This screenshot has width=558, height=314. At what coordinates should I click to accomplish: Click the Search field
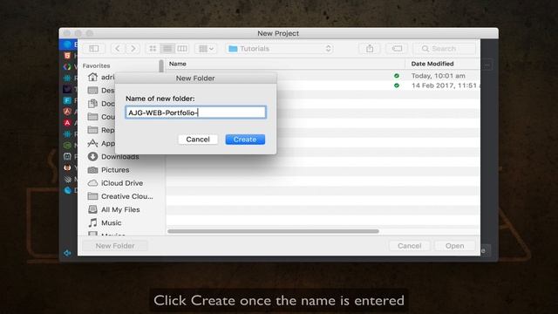[445, 49]
